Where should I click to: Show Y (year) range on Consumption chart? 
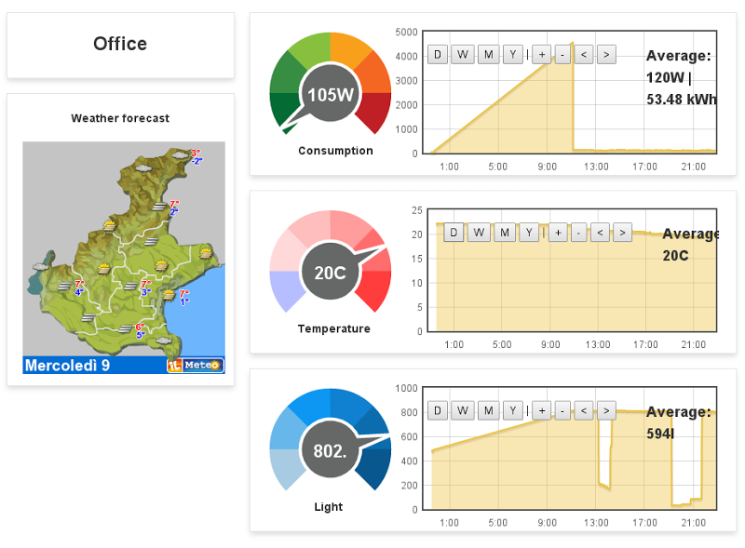[x=512, y=55]
